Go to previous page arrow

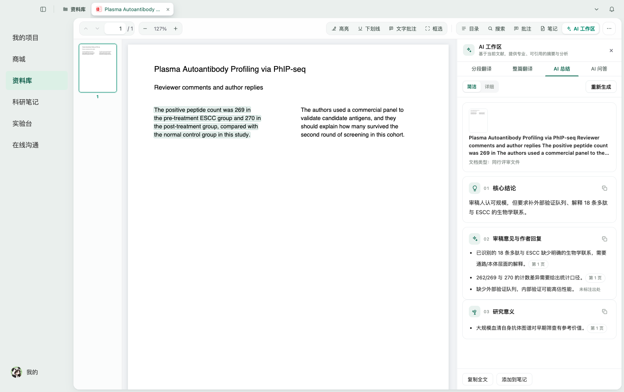click(86, 28)
